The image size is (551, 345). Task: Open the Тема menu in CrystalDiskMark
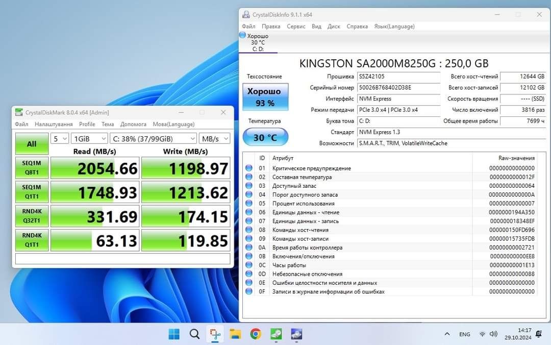coord(108,124)
